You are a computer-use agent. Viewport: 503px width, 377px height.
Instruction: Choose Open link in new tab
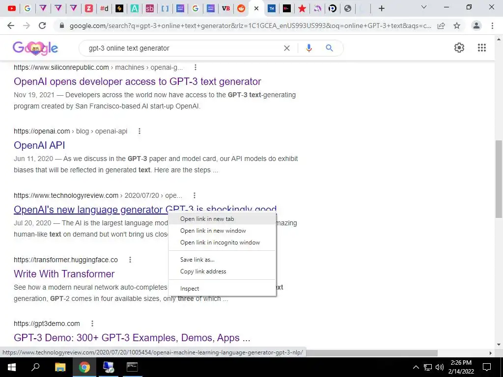[x=222, y=219]
